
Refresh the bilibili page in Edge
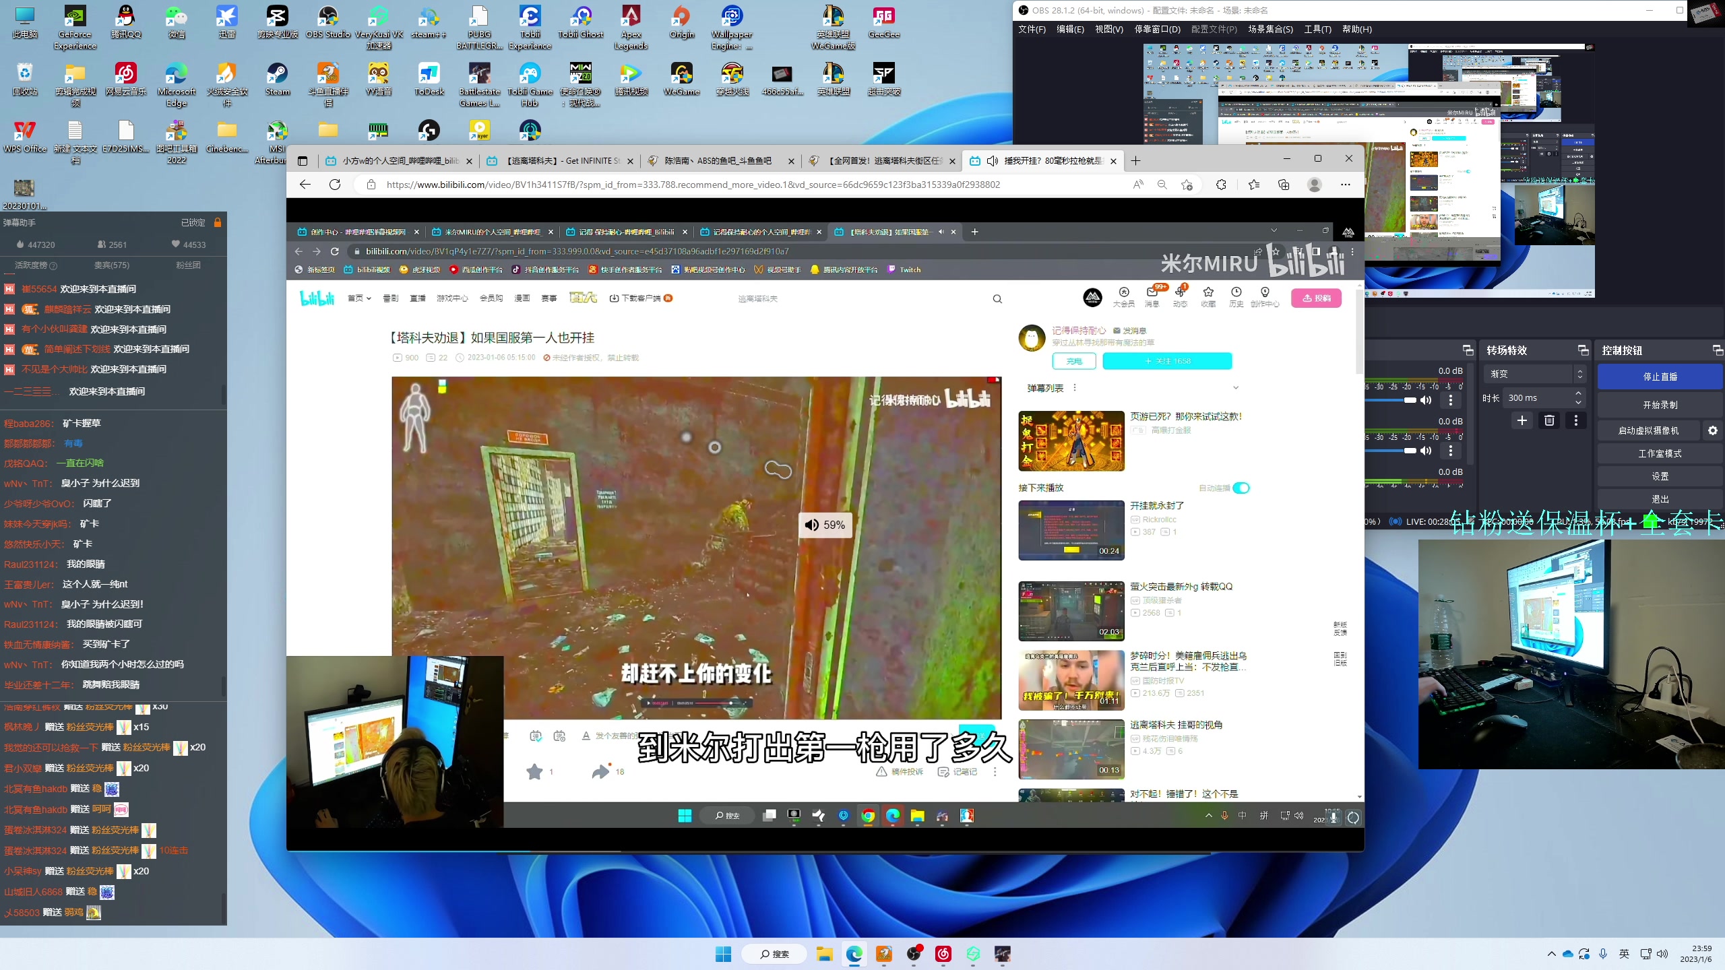click(x=335, y=185)
